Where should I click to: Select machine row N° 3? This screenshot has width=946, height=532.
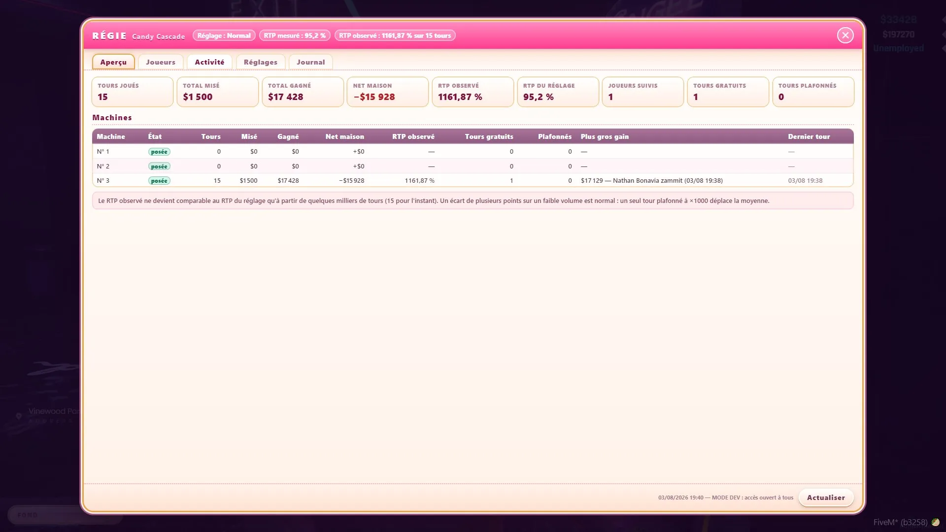473,180
